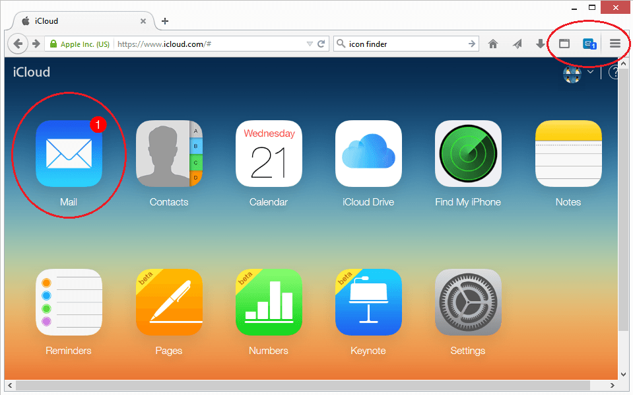Click the browser Back arrow
This screenshot has width=633, height=395.
(18, 44)
